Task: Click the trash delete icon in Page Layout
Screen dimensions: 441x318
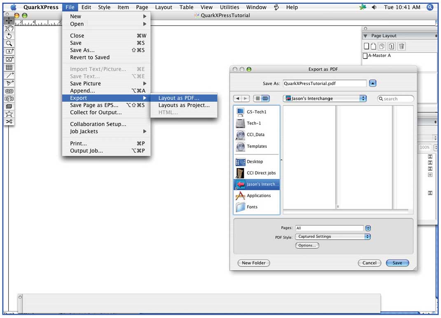Action: (401, 46)
